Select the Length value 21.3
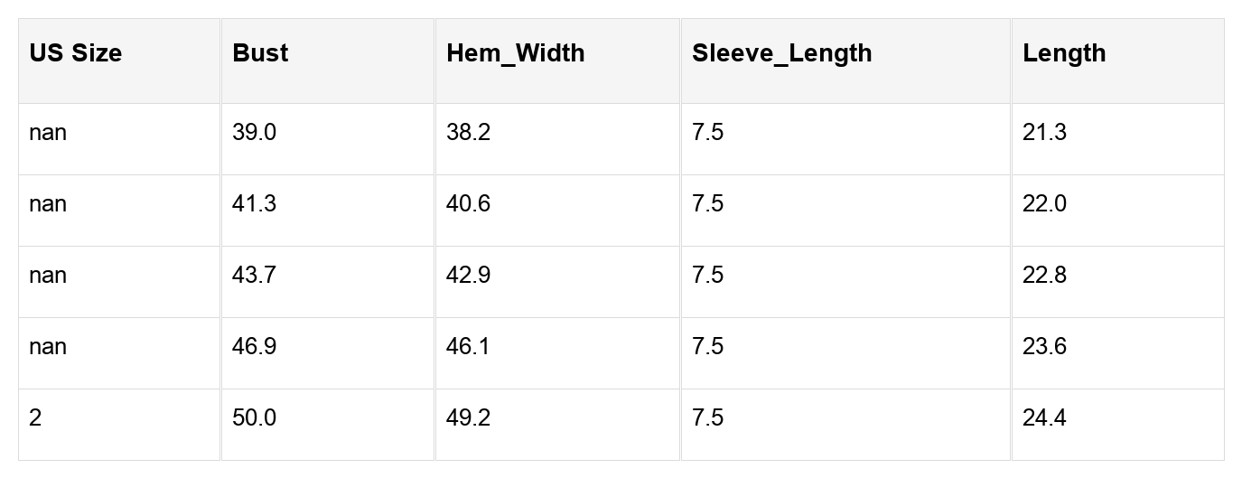Screen dimensions: 1242x478 1044,133
